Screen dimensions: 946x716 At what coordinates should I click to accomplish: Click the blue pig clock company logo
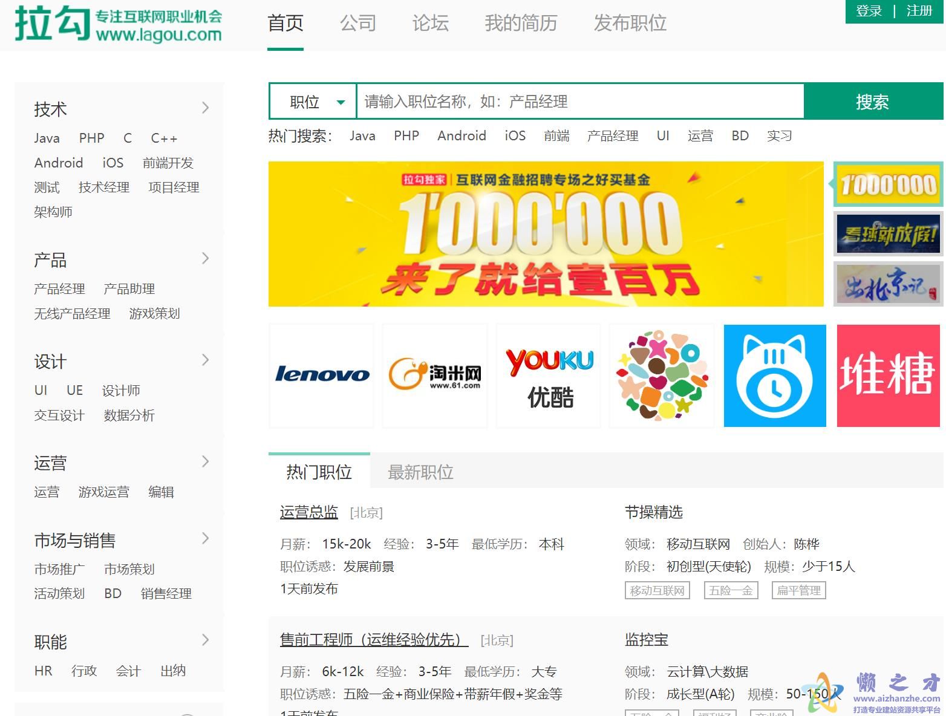coord(774,375)
